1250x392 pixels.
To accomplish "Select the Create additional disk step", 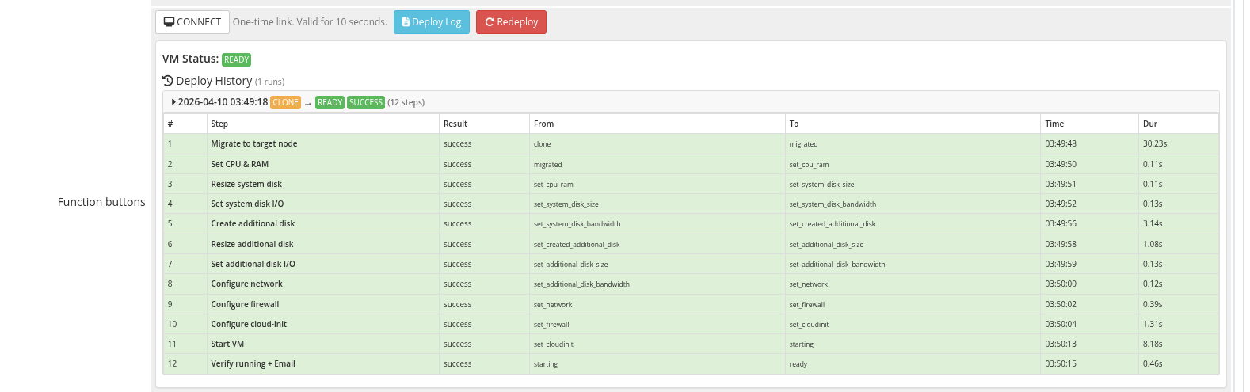I will (x=253, y=224).
